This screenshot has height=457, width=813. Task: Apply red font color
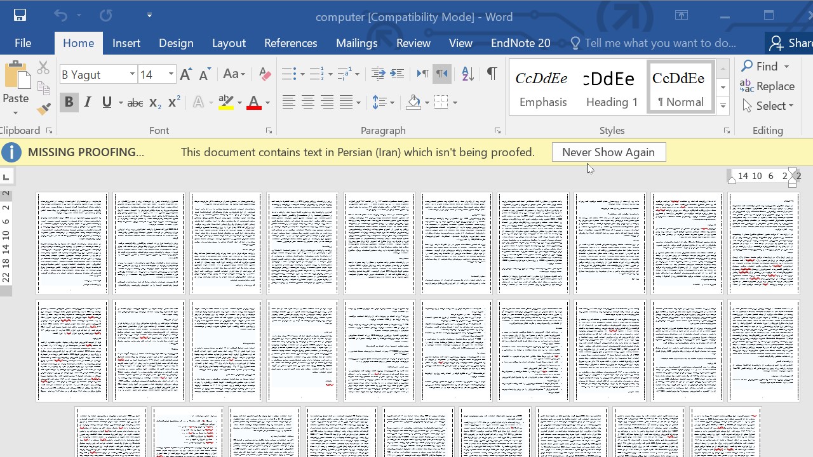click(254, 102)
